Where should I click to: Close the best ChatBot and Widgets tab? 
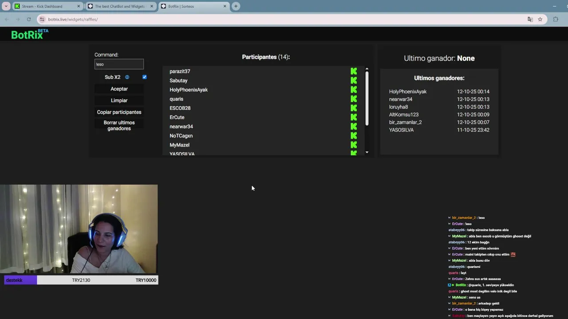pyautogui.click(x=152, y=6)
